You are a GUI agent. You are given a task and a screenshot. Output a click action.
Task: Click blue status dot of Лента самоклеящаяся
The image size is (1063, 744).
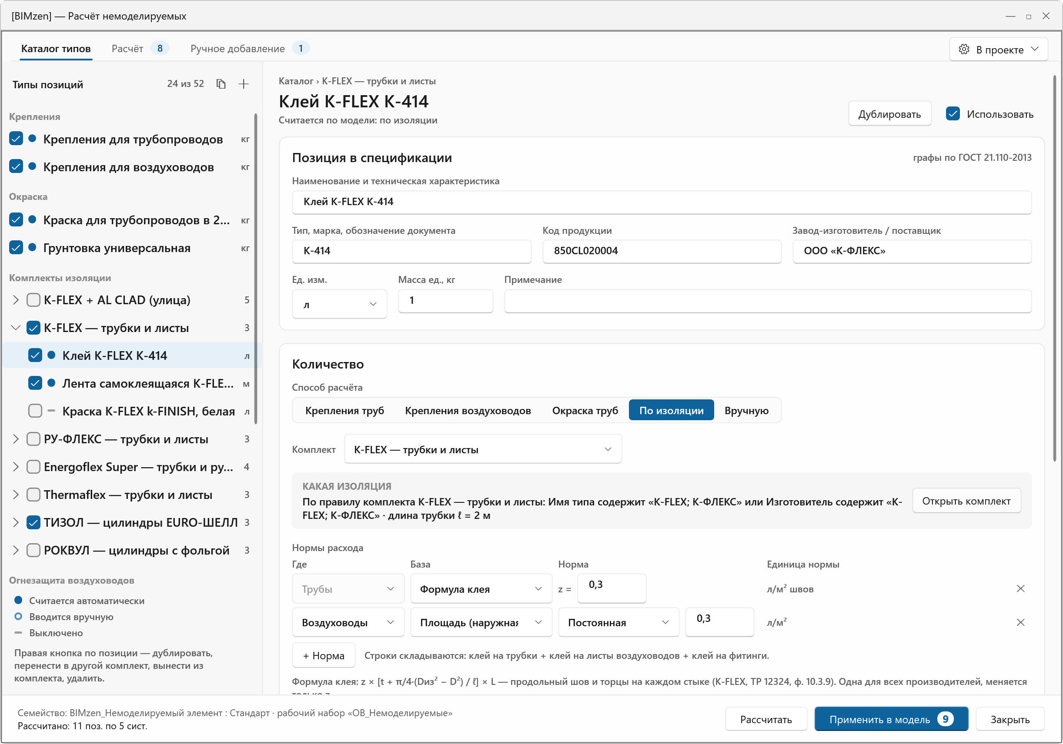51,382
